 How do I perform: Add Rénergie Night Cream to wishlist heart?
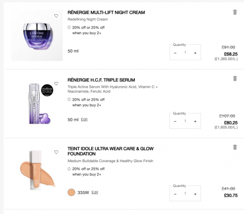click(56, 16)
